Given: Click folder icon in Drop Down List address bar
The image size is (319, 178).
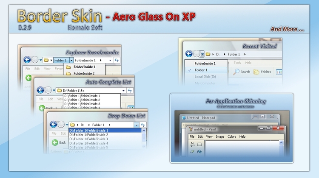Looking at the screenshot, I should tap(72, 125).
